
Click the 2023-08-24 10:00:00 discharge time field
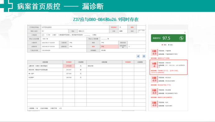point(50,47)
